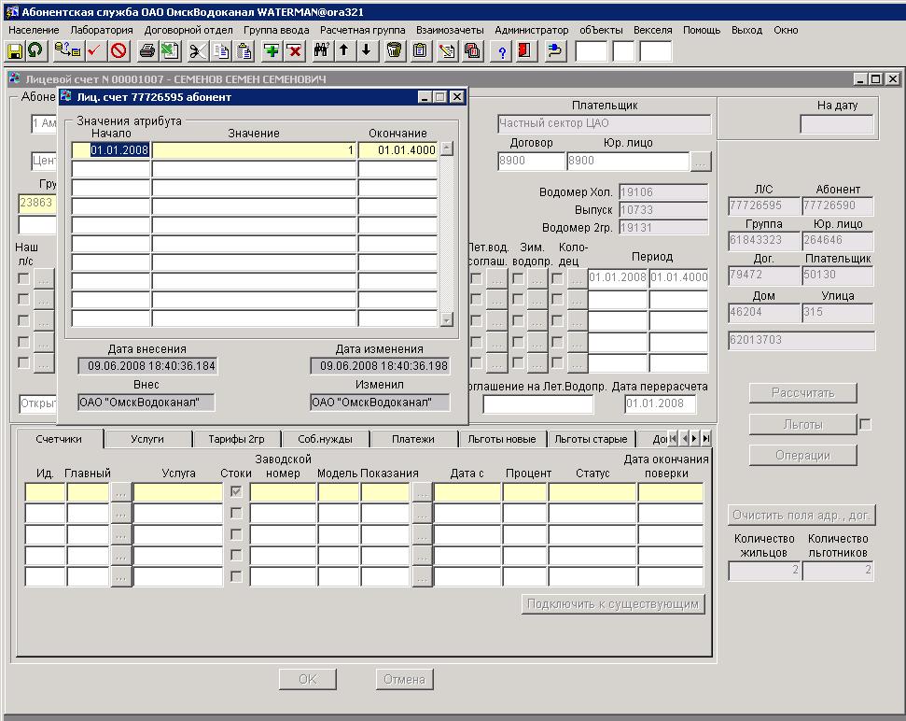The width and height of the screenshot is (906, 721).
Task: Add a record with green plus icon
Action: (272, 50)
